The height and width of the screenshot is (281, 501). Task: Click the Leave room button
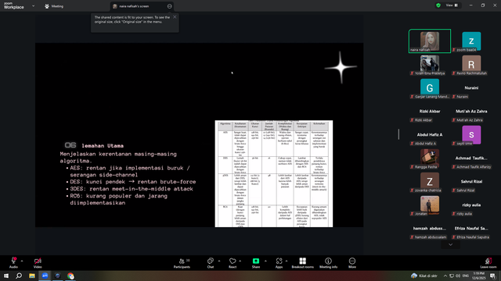click(488, 262)
